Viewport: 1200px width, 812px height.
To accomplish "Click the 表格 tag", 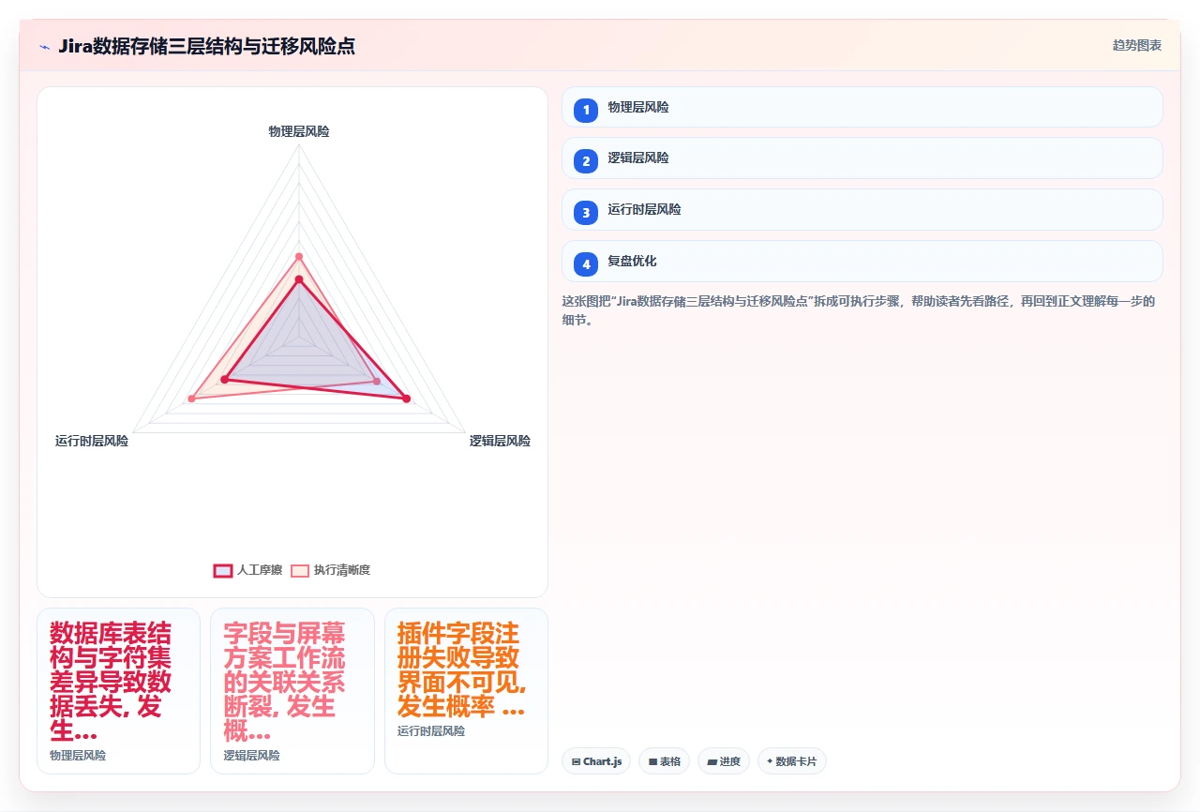I will [x=664, y=761].
